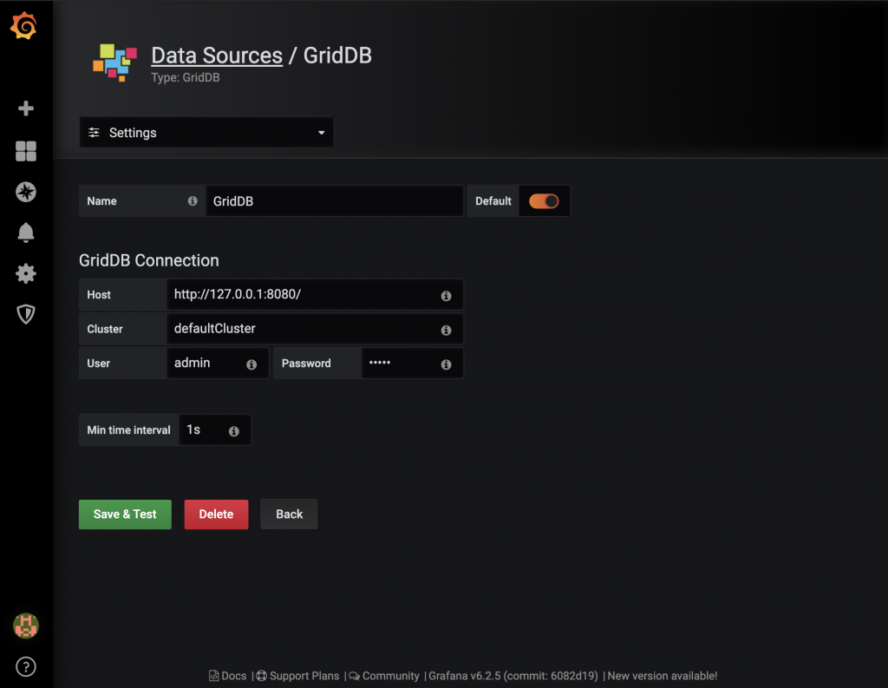Select the Explore compass icon
888x688 pixels.
pos(25,192)
